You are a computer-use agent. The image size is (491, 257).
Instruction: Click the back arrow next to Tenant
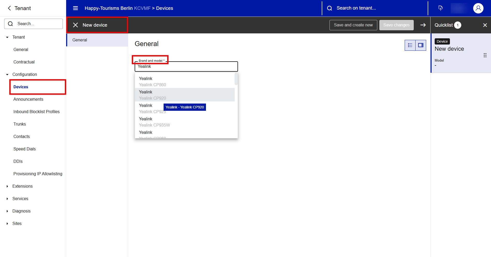click(10, 8)
